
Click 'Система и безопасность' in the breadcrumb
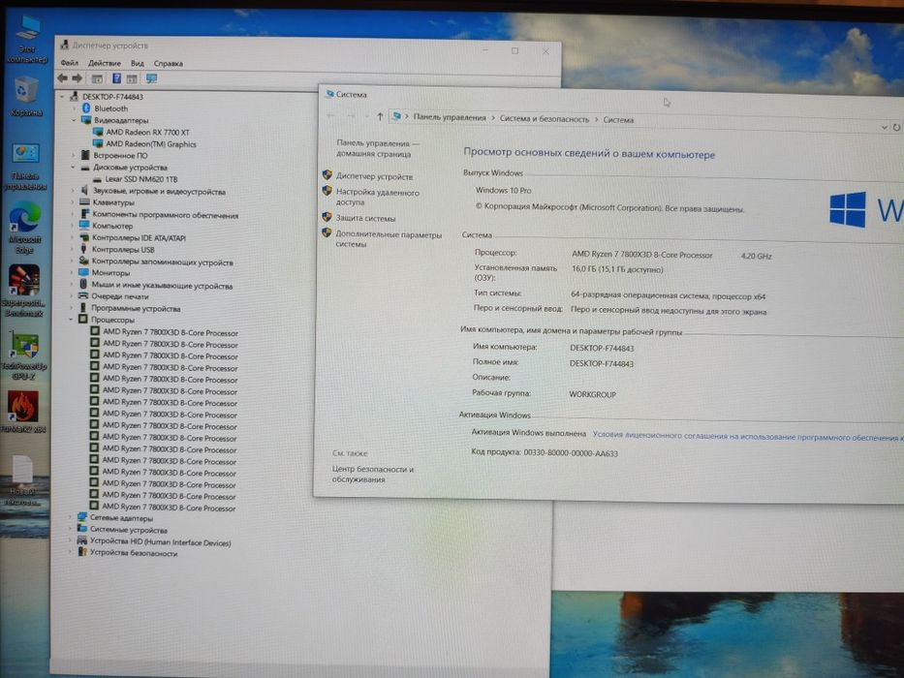click(545, 119)
